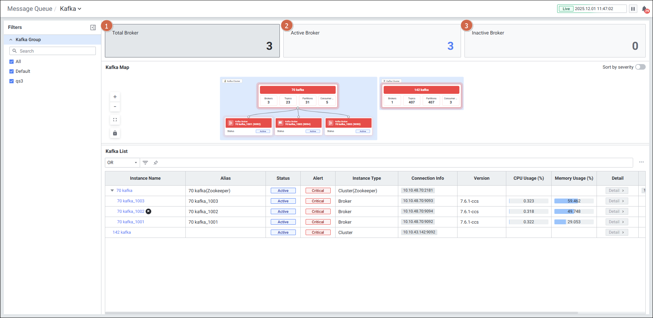Image resolution: width=653 pixels, height=318 pixels.
Task: Open the Kafka breadcrumb dropdown
Action: coord(70,9)
